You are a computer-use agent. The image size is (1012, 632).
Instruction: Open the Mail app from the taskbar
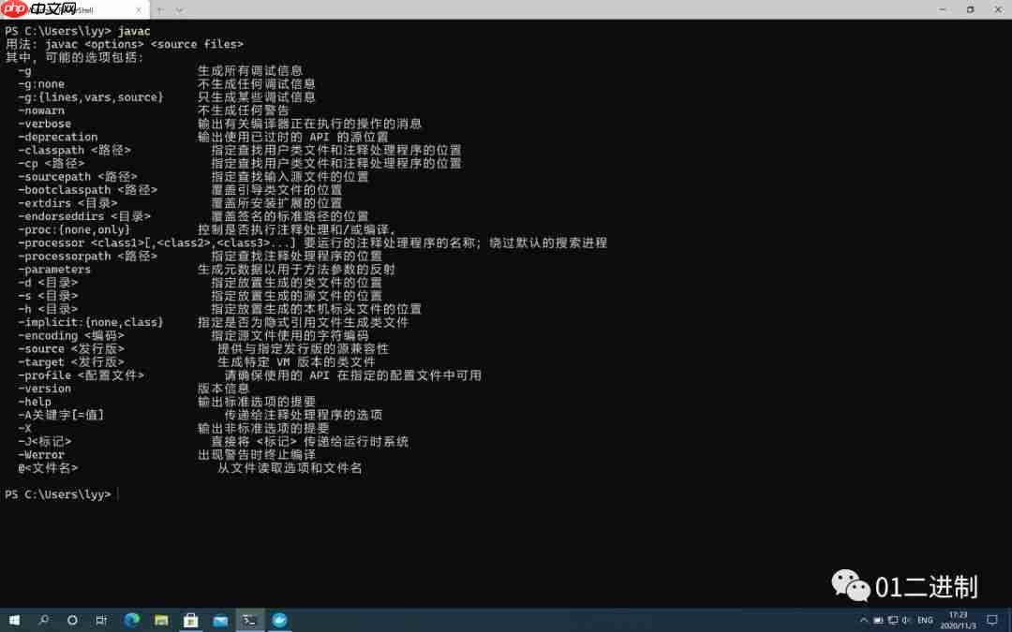(x=221, y=620)
